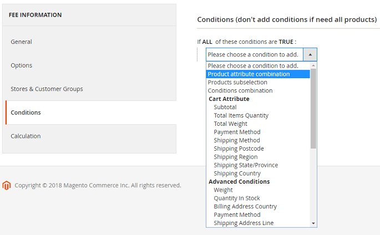Select the Conditions tab
The width and height of the screenshot is (380, 235).
(26, 113)
